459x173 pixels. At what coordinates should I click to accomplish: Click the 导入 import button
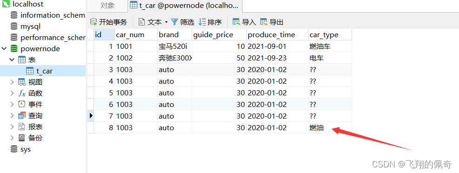click(x=244, y=22)
